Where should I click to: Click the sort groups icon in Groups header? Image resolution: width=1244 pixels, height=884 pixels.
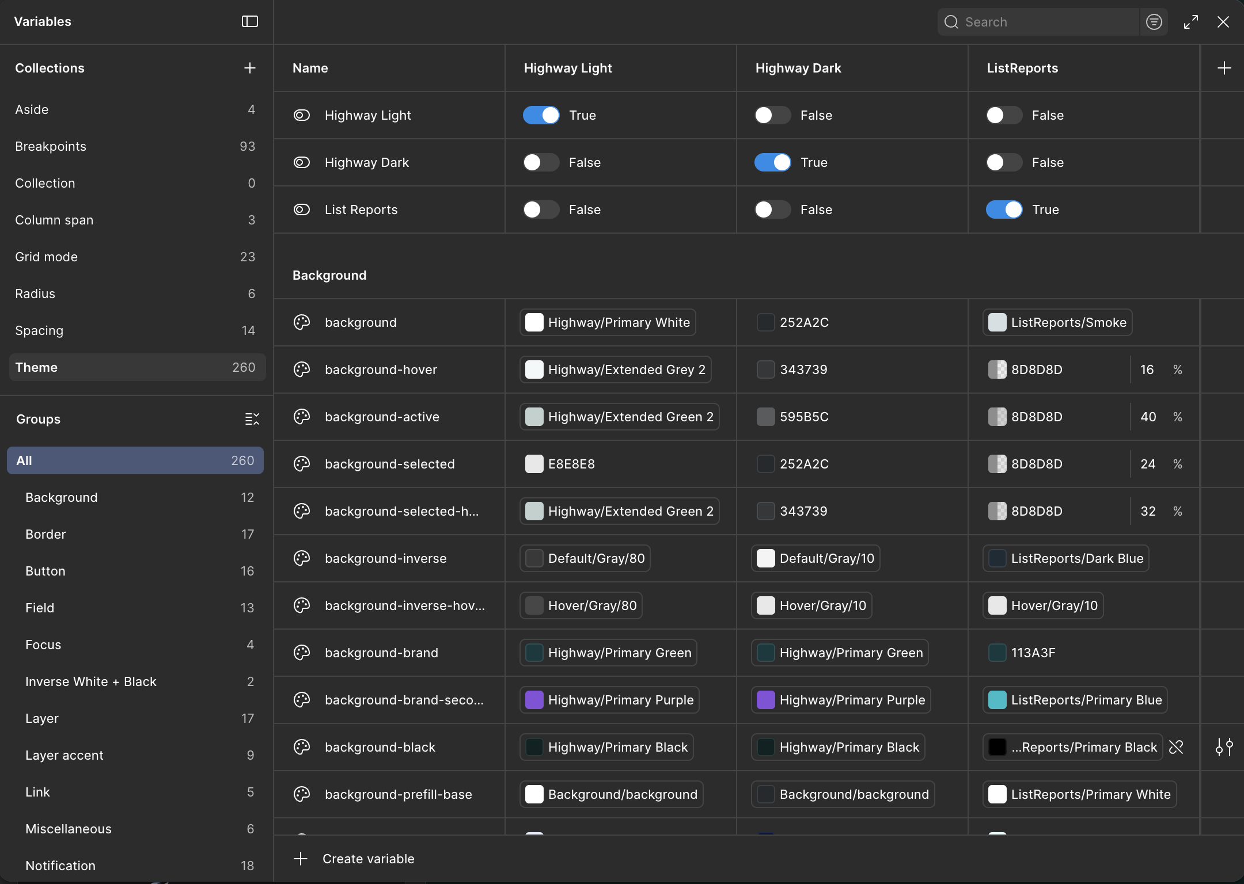pyautogui.click(x=252, y=418)
